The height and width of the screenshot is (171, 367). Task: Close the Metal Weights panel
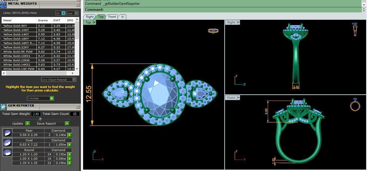[78, 5]
